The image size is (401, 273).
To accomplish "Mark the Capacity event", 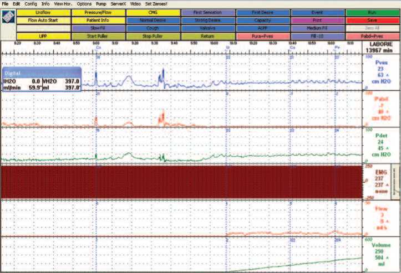I will point(263,20).
